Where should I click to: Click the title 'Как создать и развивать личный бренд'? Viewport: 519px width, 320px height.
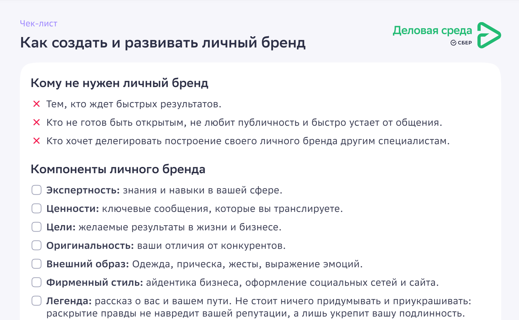point(163,43)
